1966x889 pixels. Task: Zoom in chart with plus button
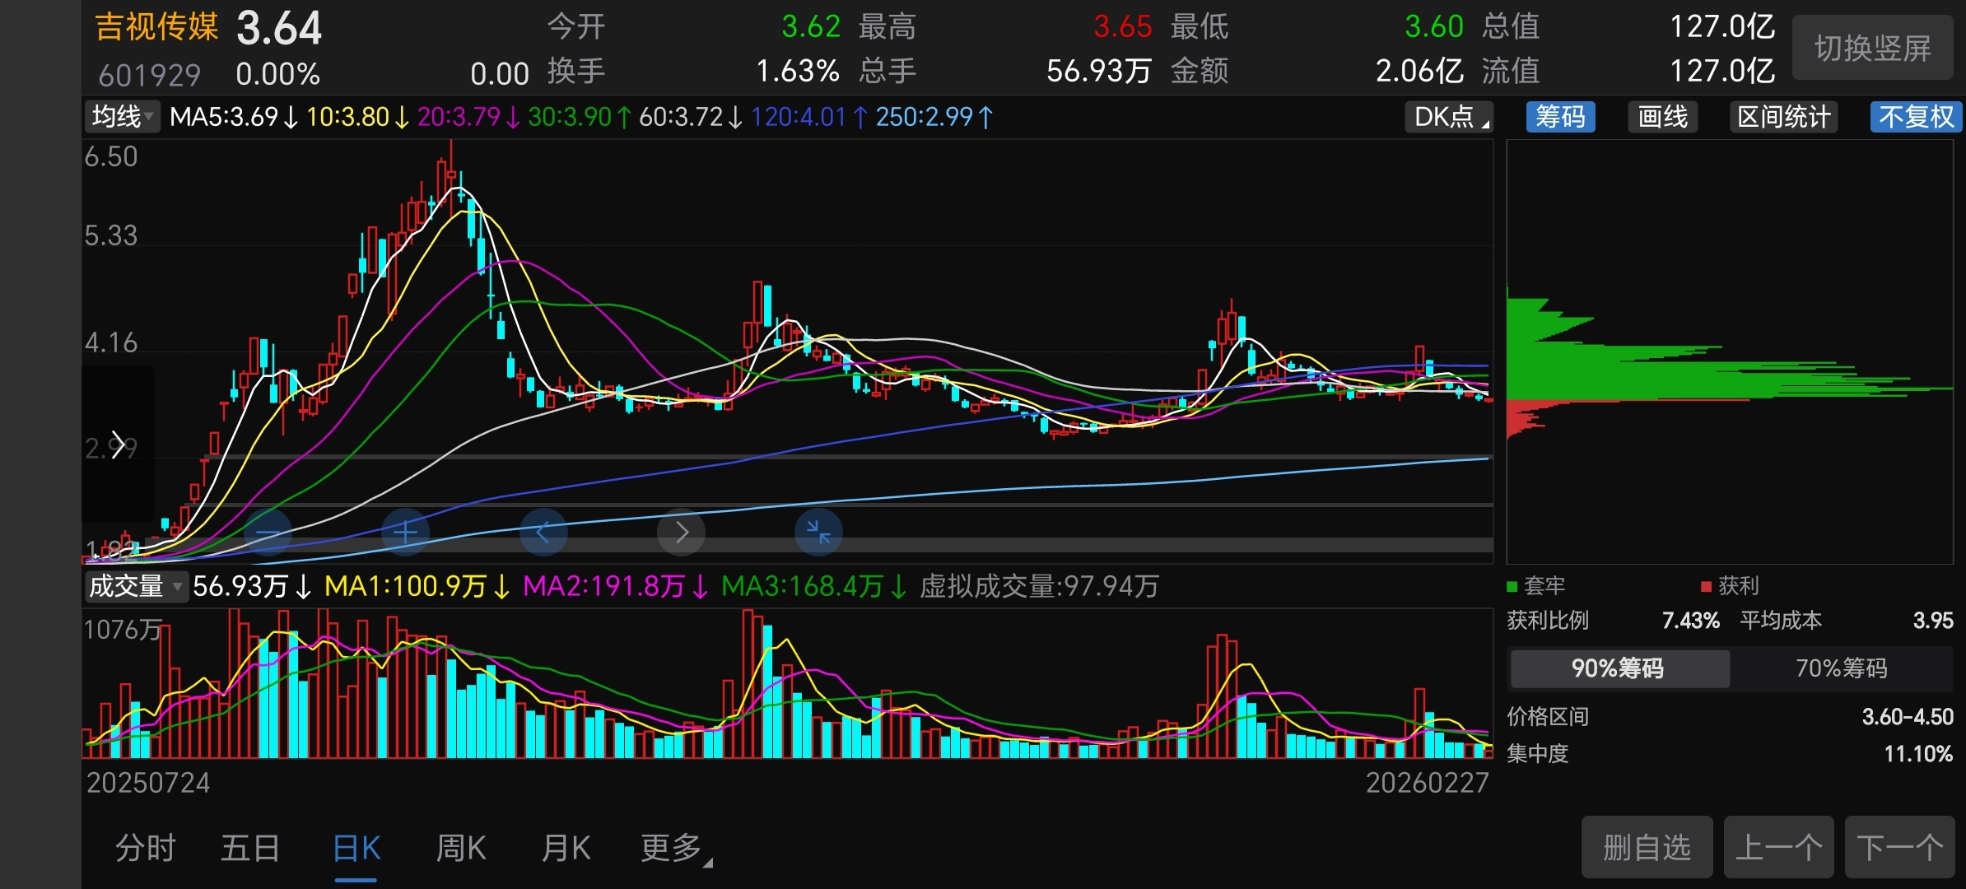click(405, 533)
